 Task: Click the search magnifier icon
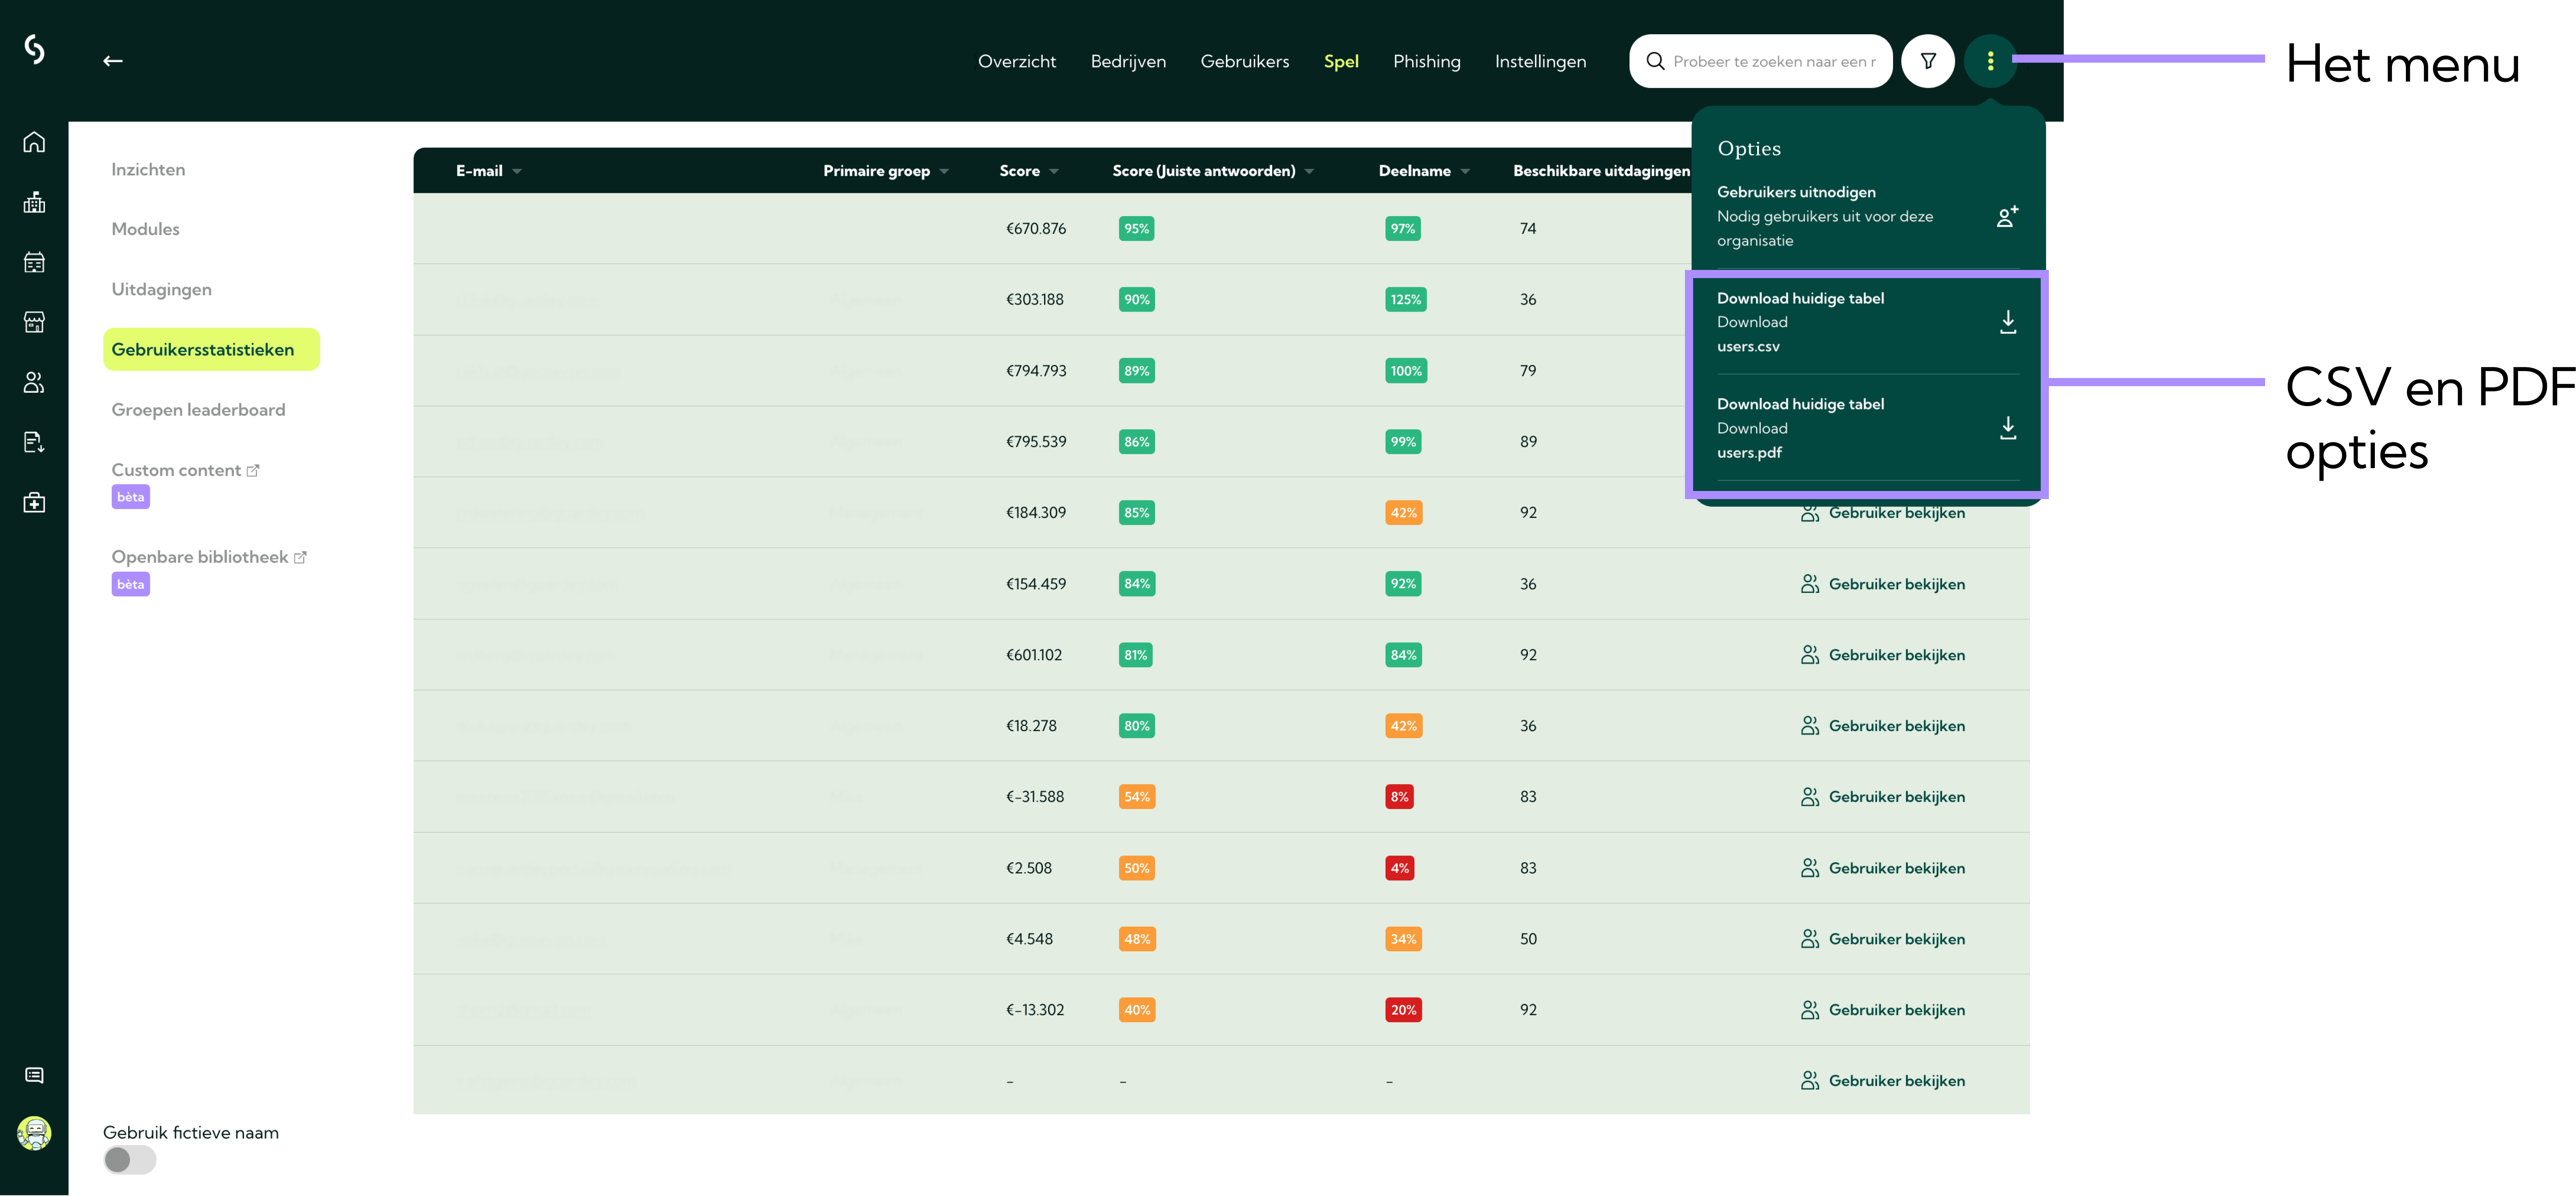(x=1655, y=61)
